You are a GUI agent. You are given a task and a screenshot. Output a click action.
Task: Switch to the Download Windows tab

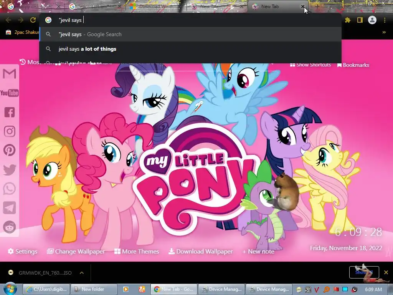click(x=155, y=6)
